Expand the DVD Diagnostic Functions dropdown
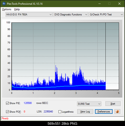Image resolution: width=125 pixels, height=126 pixels. tap(71, 15)
